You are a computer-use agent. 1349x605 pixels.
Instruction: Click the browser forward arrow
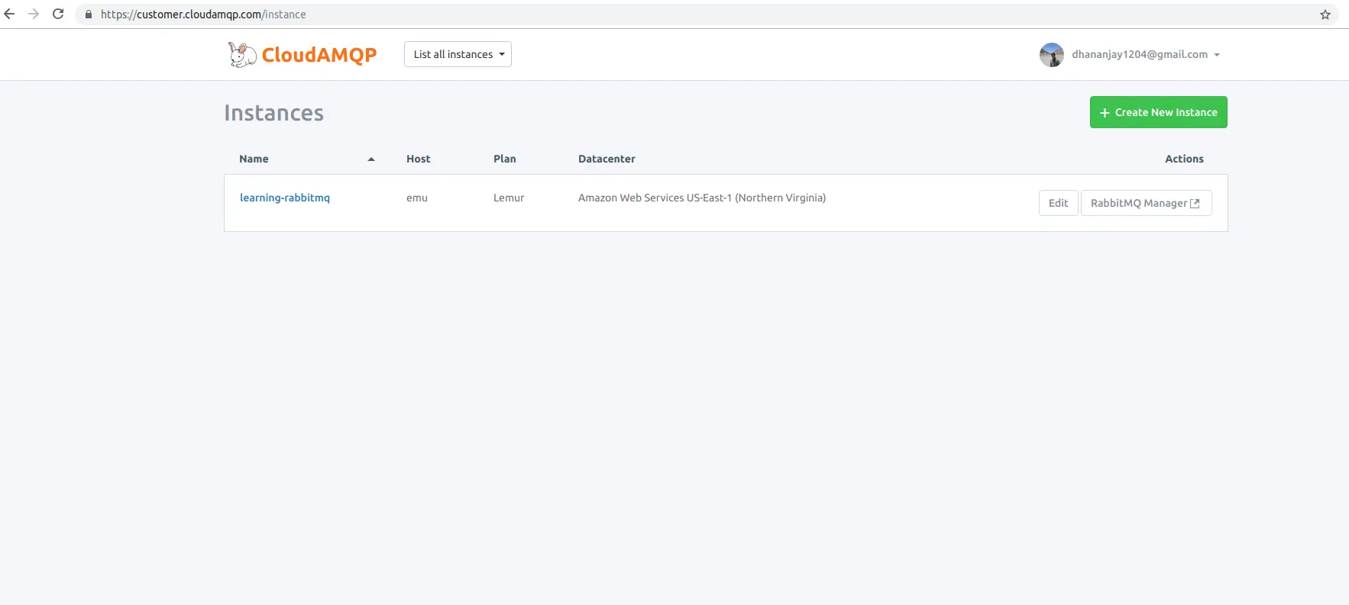[x=34, y=14]
